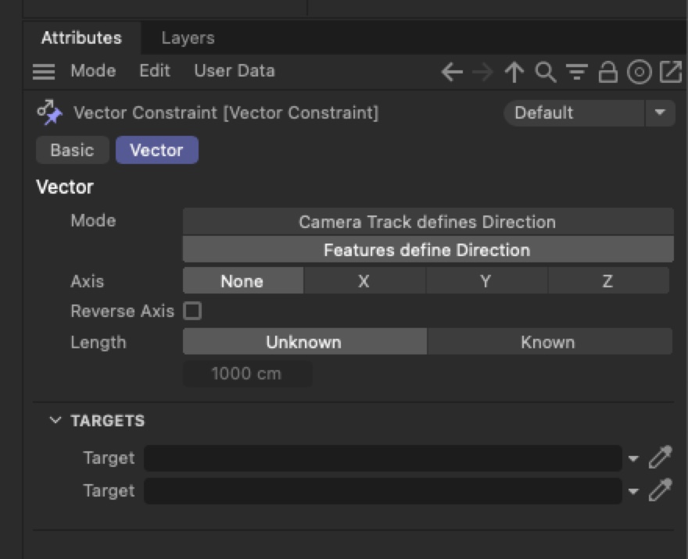Enable the Reverse Axis checkbox
Image resolution: width=688 pixels, height=559 pixels.
192,312
